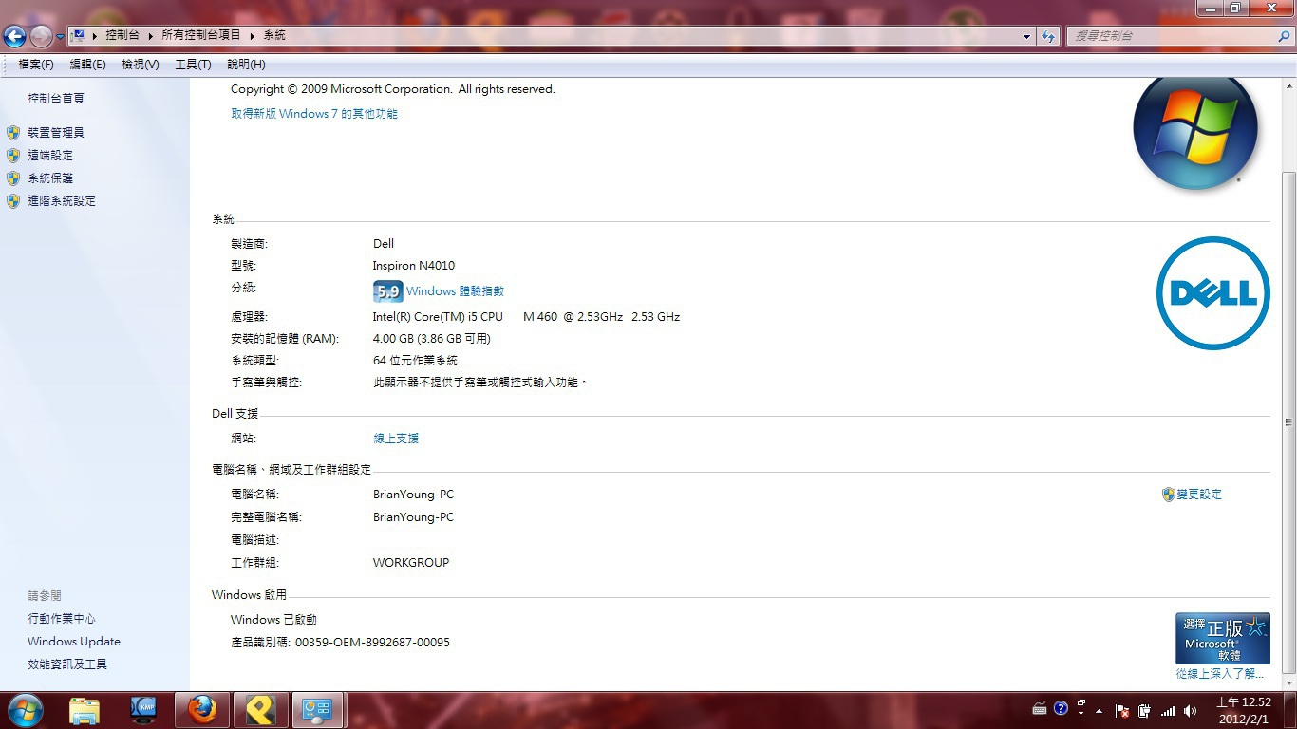Click blue help question mark tray icon
The width and height of the screenshot is (1297, 729).
[x=1062, y=709]
